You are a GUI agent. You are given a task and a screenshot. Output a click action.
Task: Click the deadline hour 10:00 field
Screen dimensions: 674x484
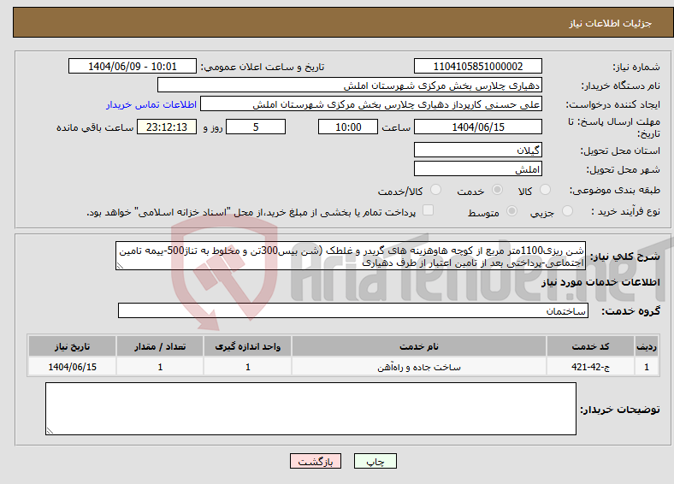click(x=348, y=127)
